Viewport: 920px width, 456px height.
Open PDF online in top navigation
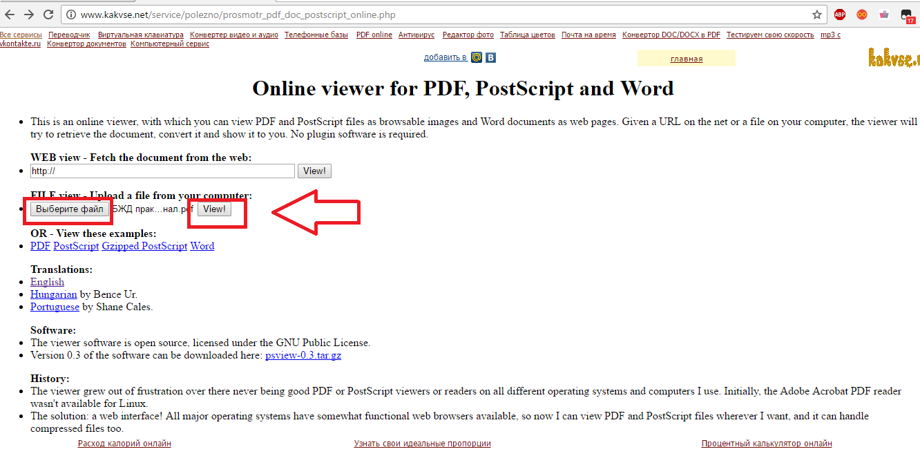point(374,35)
